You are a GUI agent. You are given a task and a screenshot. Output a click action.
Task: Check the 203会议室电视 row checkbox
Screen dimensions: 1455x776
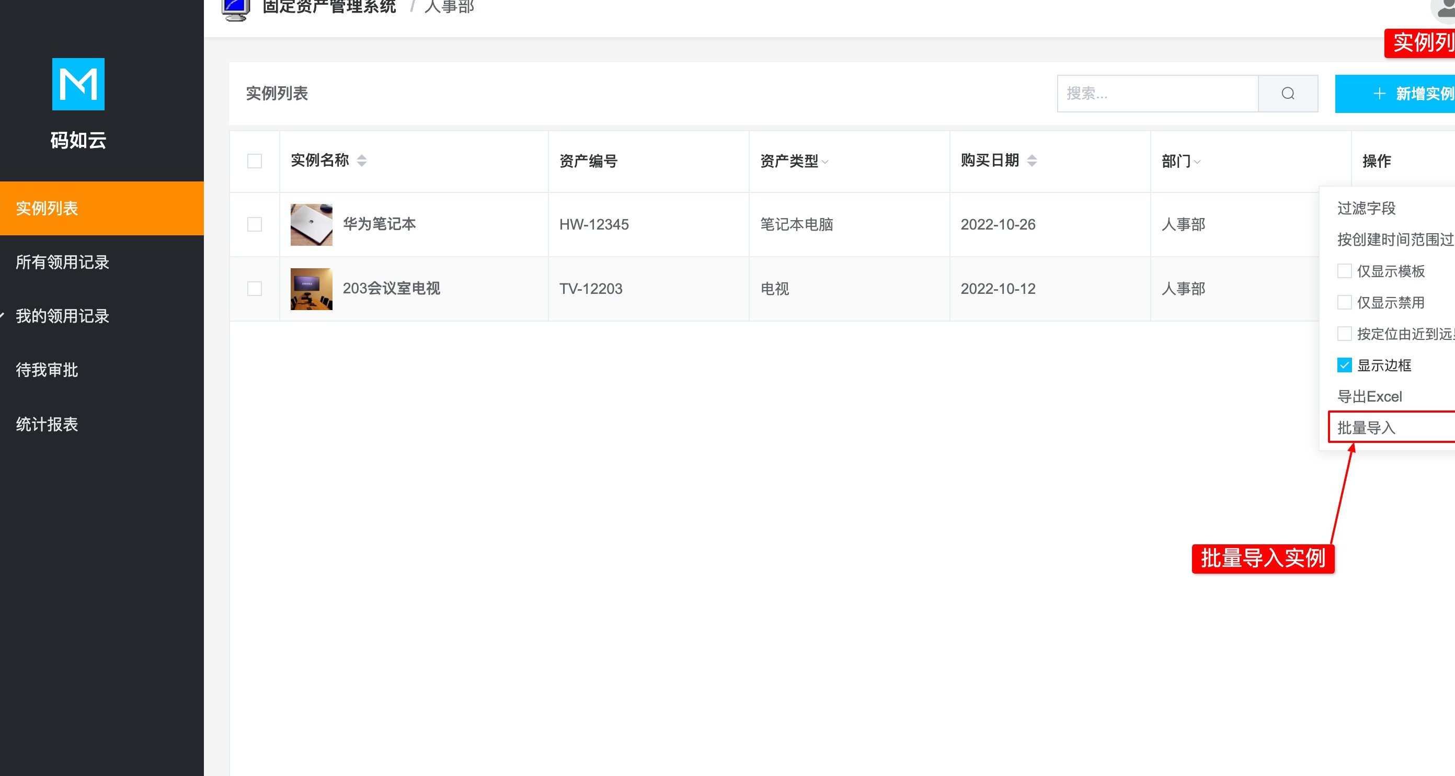coord(255,289)
